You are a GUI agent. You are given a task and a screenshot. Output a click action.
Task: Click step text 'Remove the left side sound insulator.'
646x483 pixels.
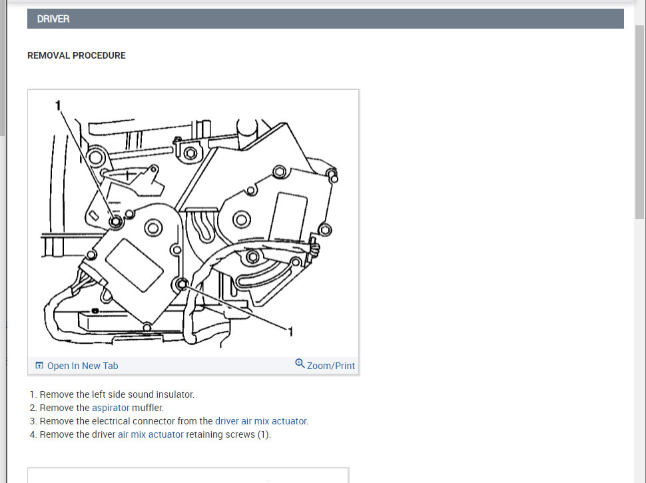117,394
